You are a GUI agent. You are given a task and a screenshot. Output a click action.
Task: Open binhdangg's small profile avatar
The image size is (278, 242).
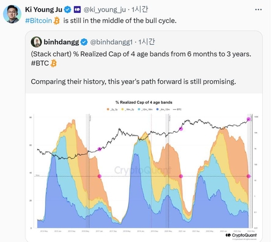click(x=36, y=42)
